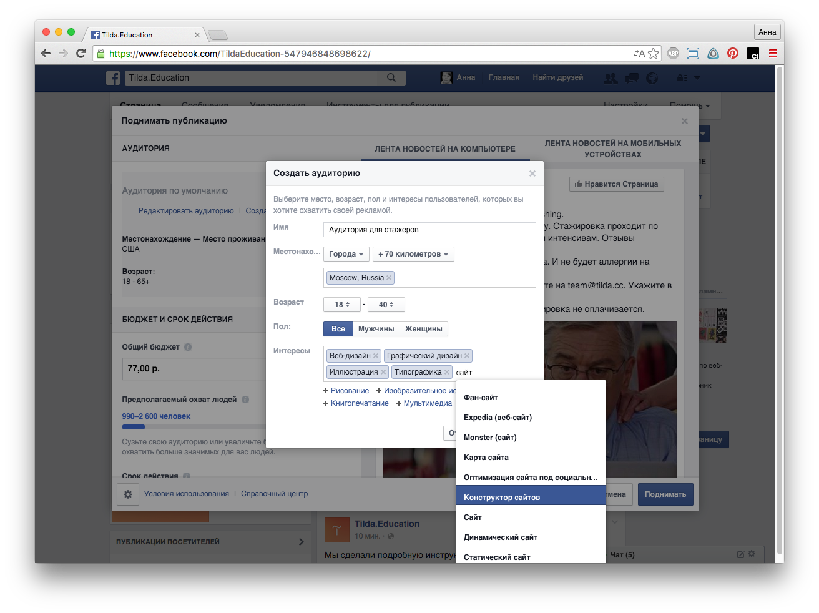Select the Все gender option
The image size is (819, 613).
pos(338,329)
